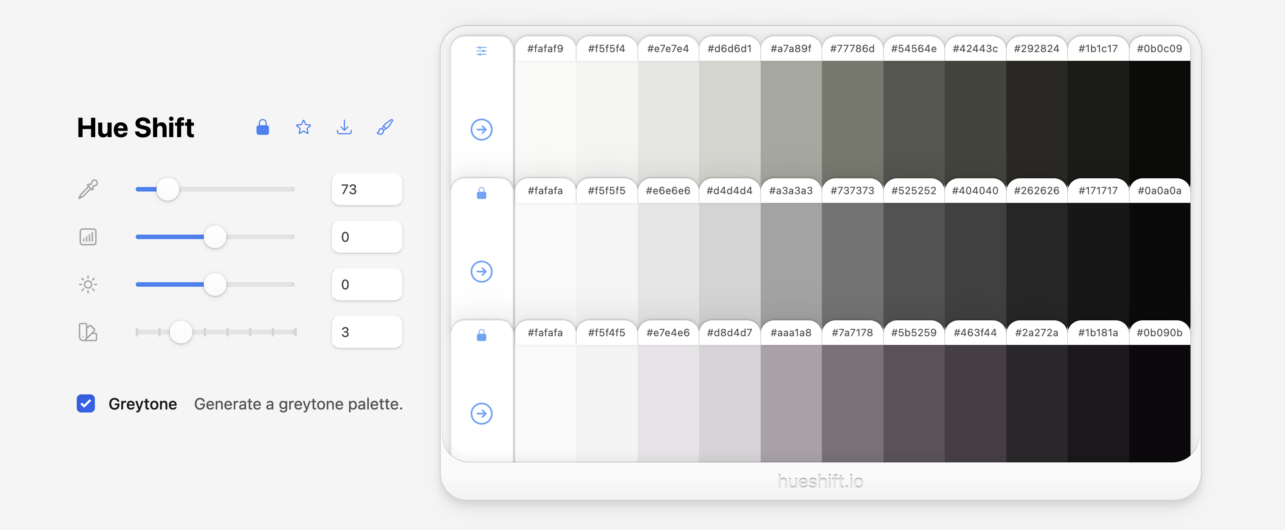Toggle the lock on the second palette row
Viewport: 1285px width, 530px height.
(481, 193)
